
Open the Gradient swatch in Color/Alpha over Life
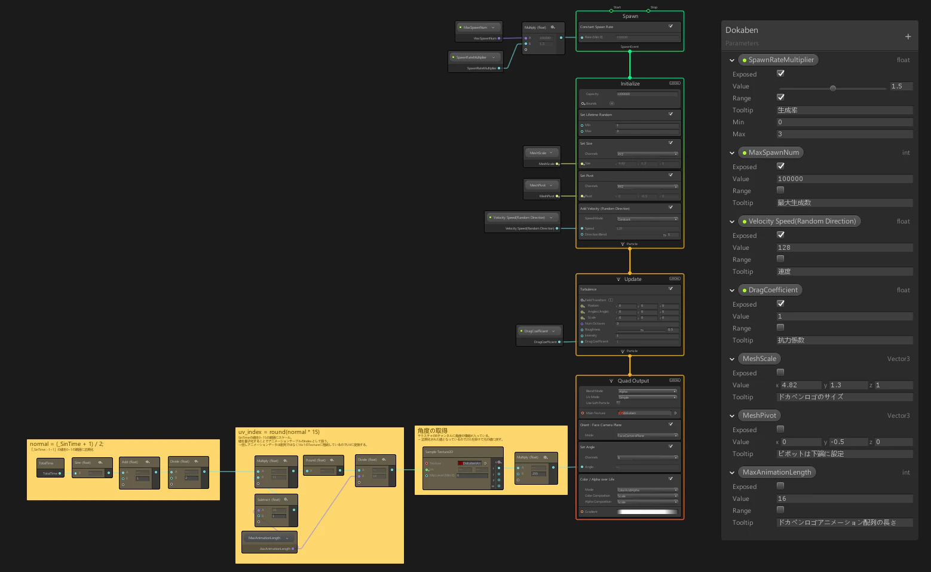click(x=647, y=512)
